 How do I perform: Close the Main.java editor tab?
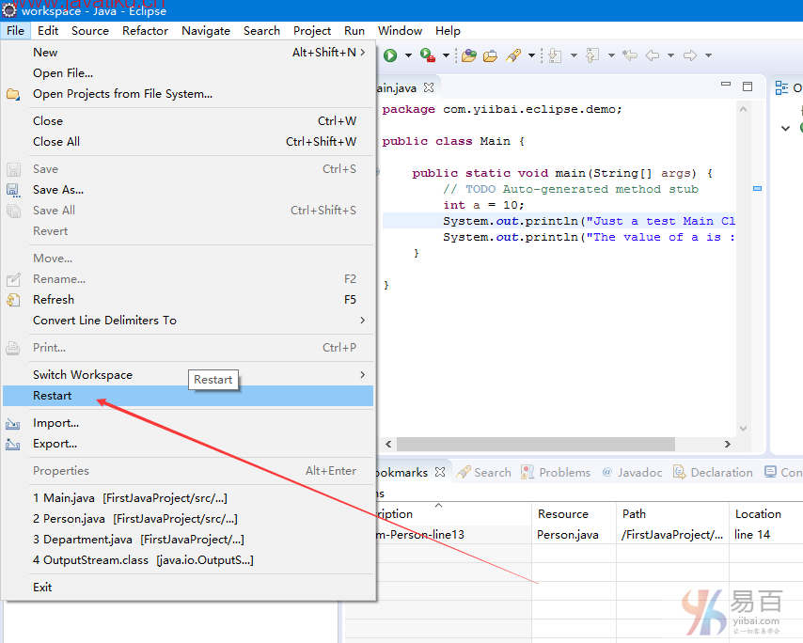click(429, 87)
